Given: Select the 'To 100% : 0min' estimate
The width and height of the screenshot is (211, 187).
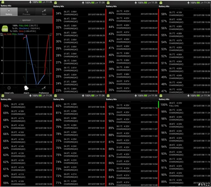Looking at the screenshot, I should coord(23,31).
